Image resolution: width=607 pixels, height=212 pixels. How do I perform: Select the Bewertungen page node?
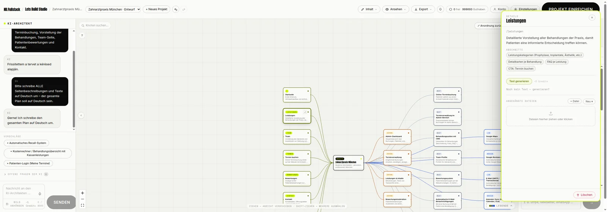297,179
